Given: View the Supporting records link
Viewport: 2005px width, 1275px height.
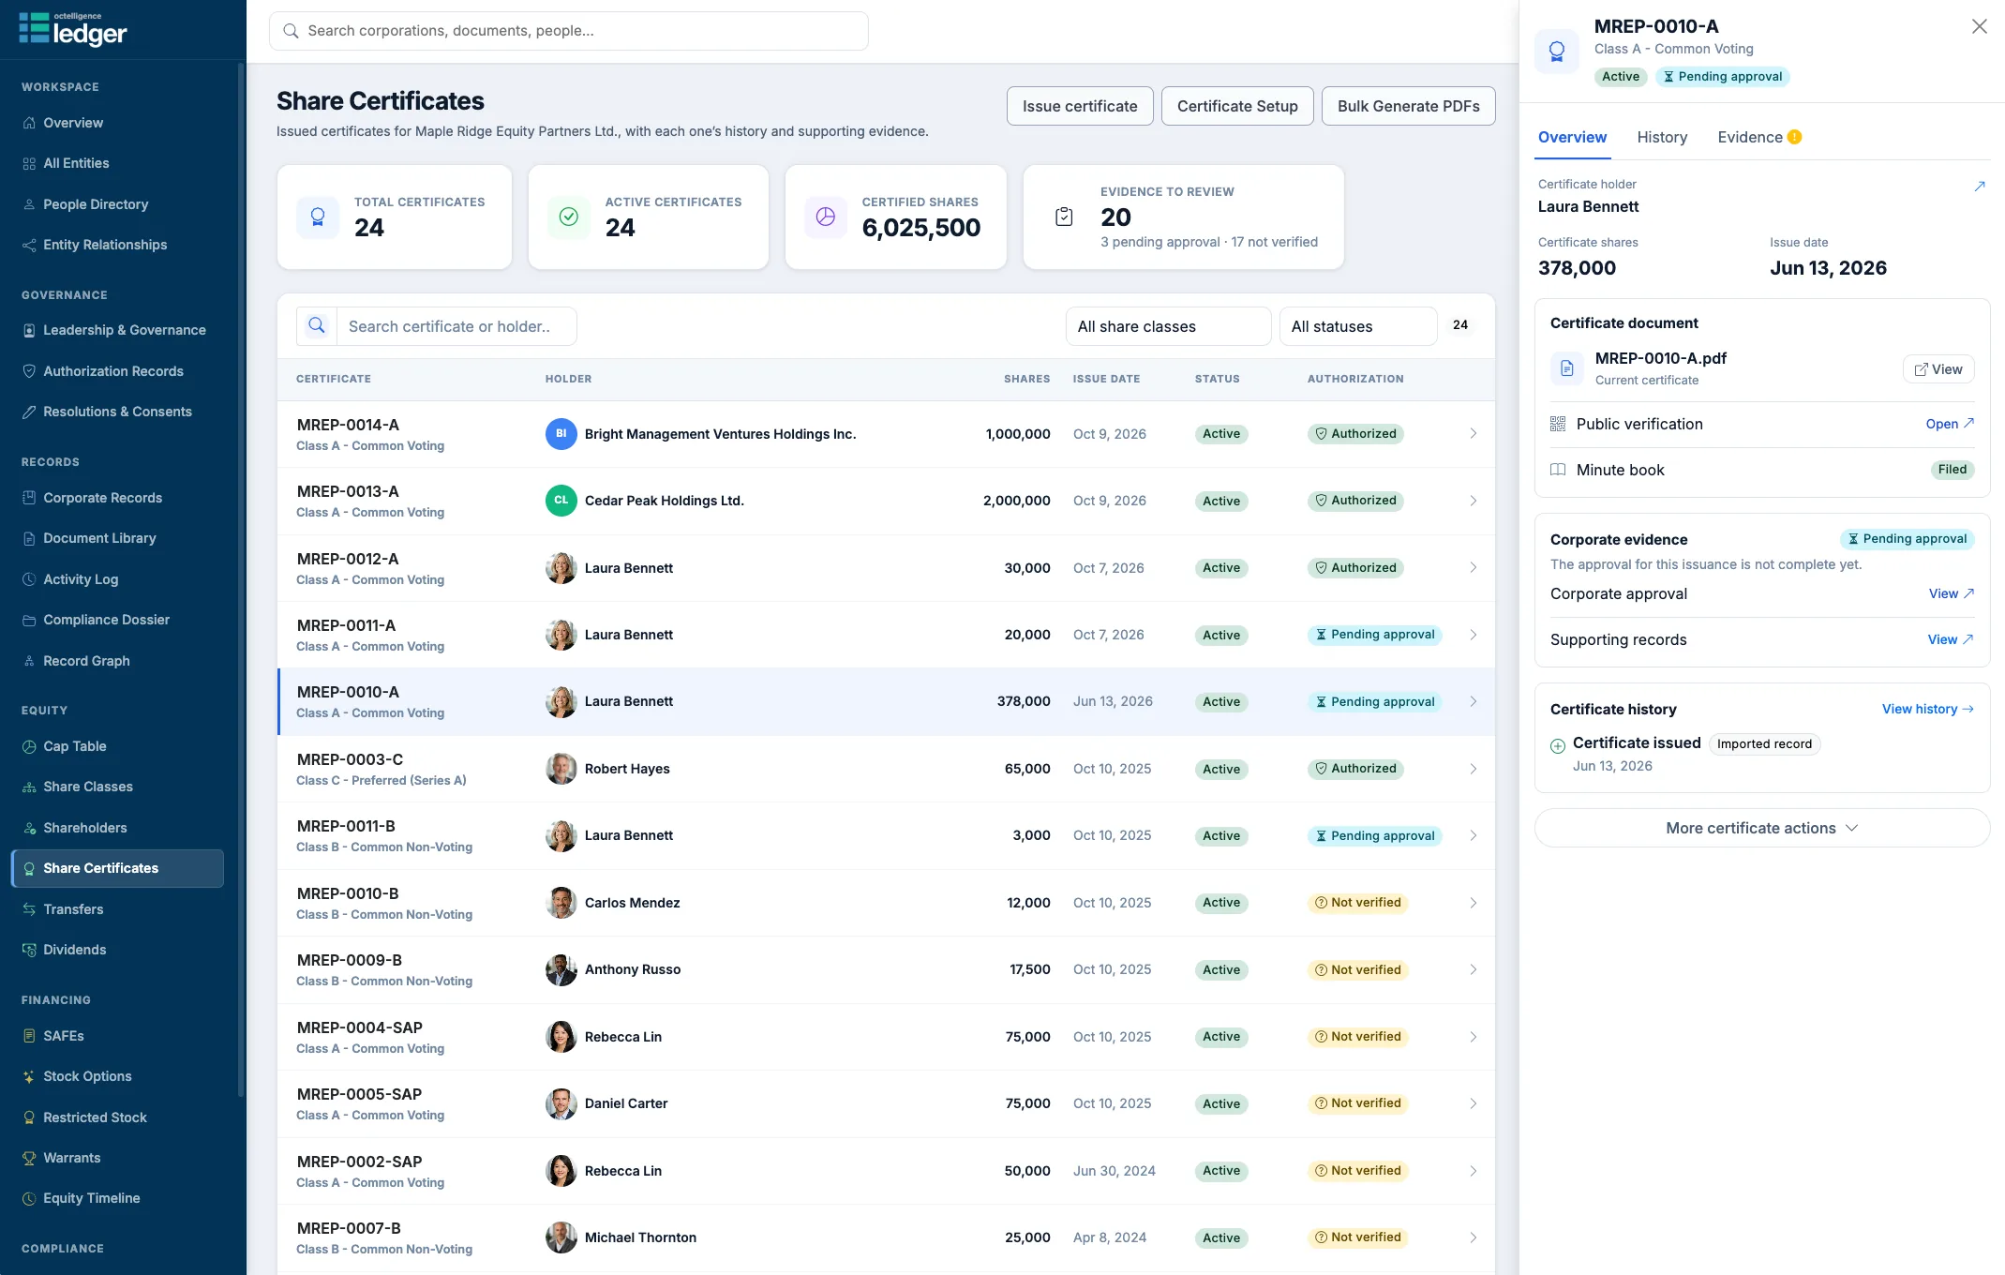Looking at the screenshot, I should click(x=1951, y=639).
